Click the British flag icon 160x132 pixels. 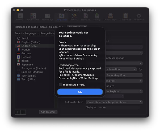[x=18, y=42]
